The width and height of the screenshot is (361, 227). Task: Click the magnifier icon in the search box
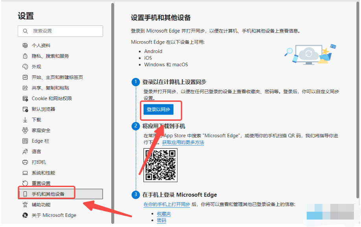[x=25, y=31]
